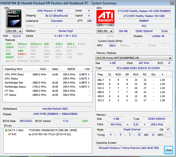Image resolution: width=176 pixels, height=157 pixels.
Task: Click the EM64T feature label
Action: (x=10, y=57)
